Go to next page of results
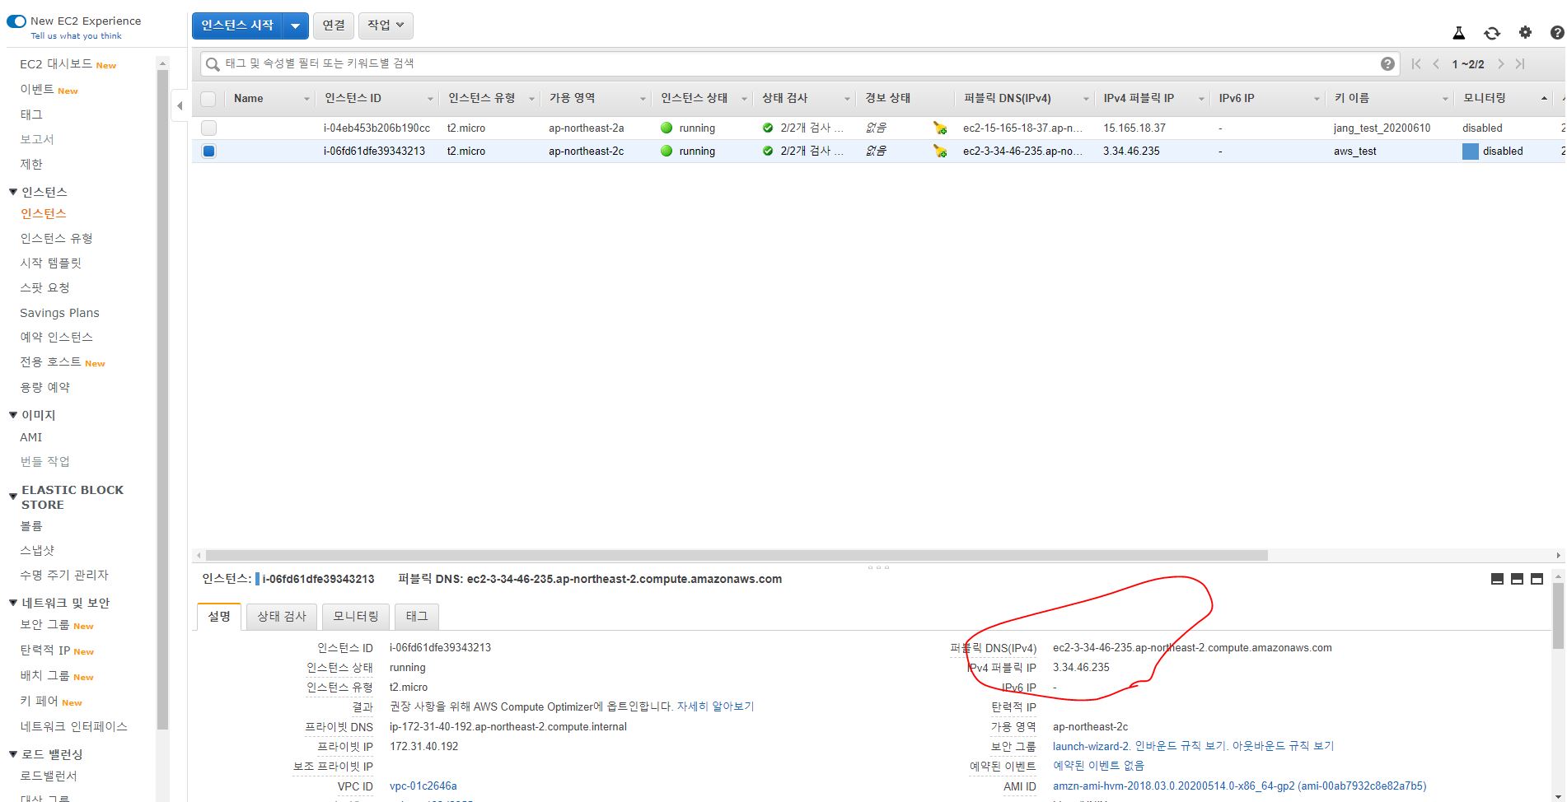Image resolution: width=1567 pixels, height=802 pixels. pyautogui.click(x=1501, y=63)
